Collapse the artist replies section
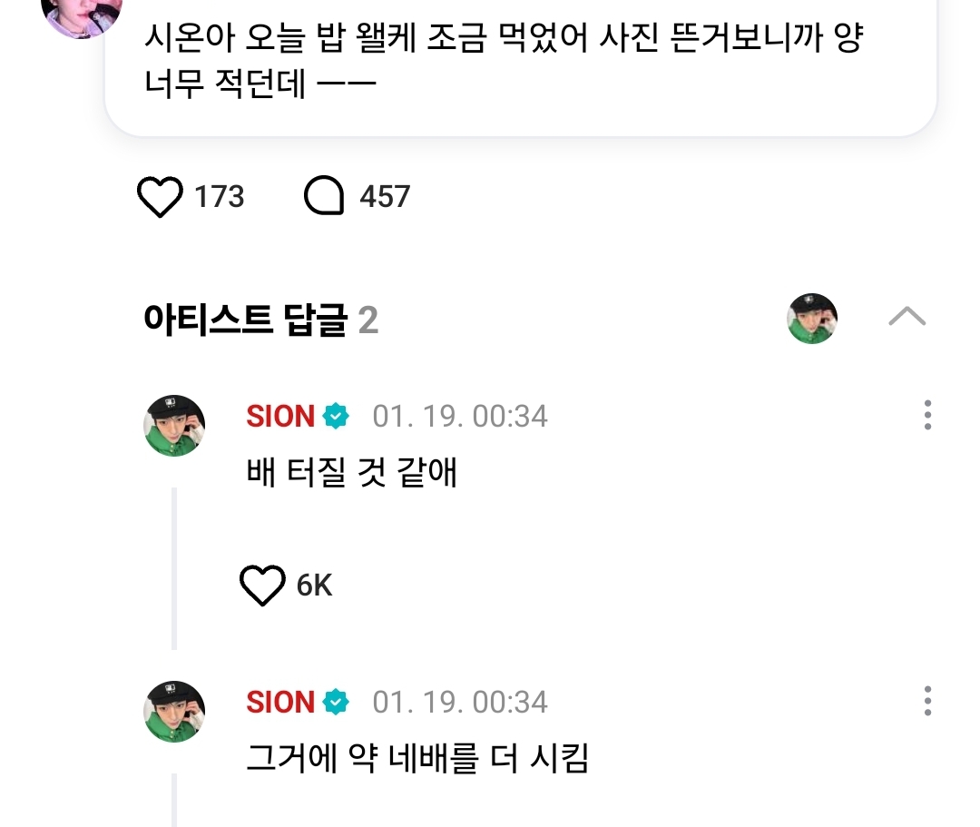This screenshot has height=827, width=980. coord(906,317)
